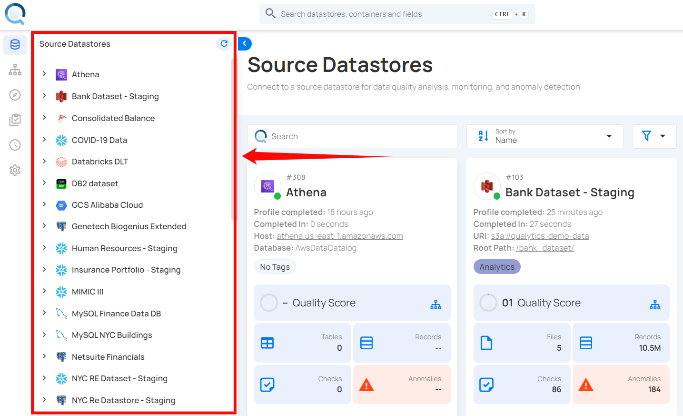
Task: Open the Settings gear sidebar icon
Action: [x=15, y=170]
